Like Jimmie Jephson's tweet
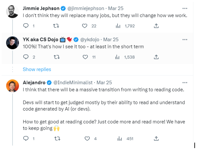The width and height of the screenshot is (204, 159). tap(85, 26)
